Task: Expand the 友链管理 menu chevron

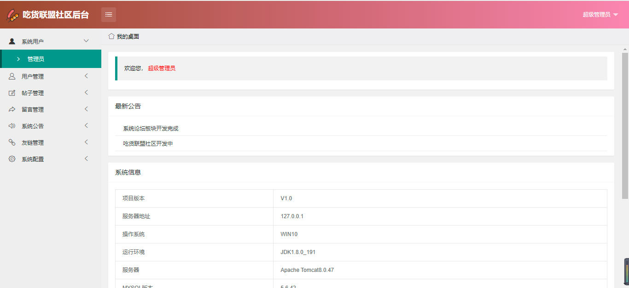Action: click(x=86, y=142)
